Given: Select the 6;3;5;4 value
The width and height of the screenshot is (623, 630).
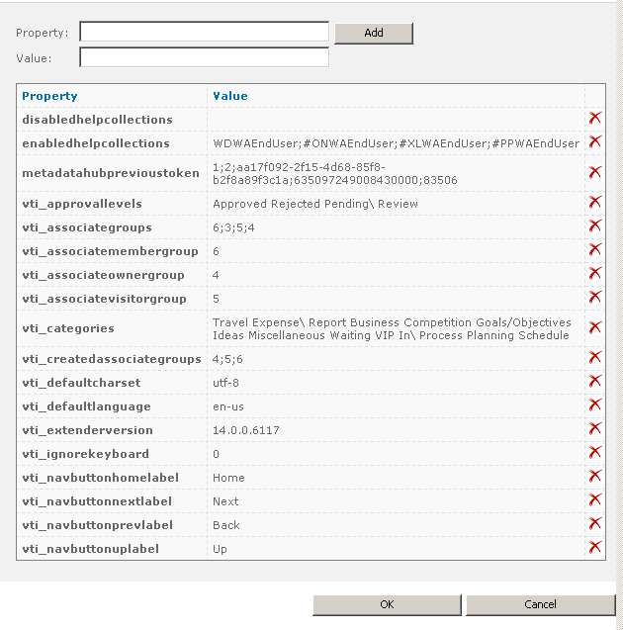Looking at the screenshot, I should (233, 227).
